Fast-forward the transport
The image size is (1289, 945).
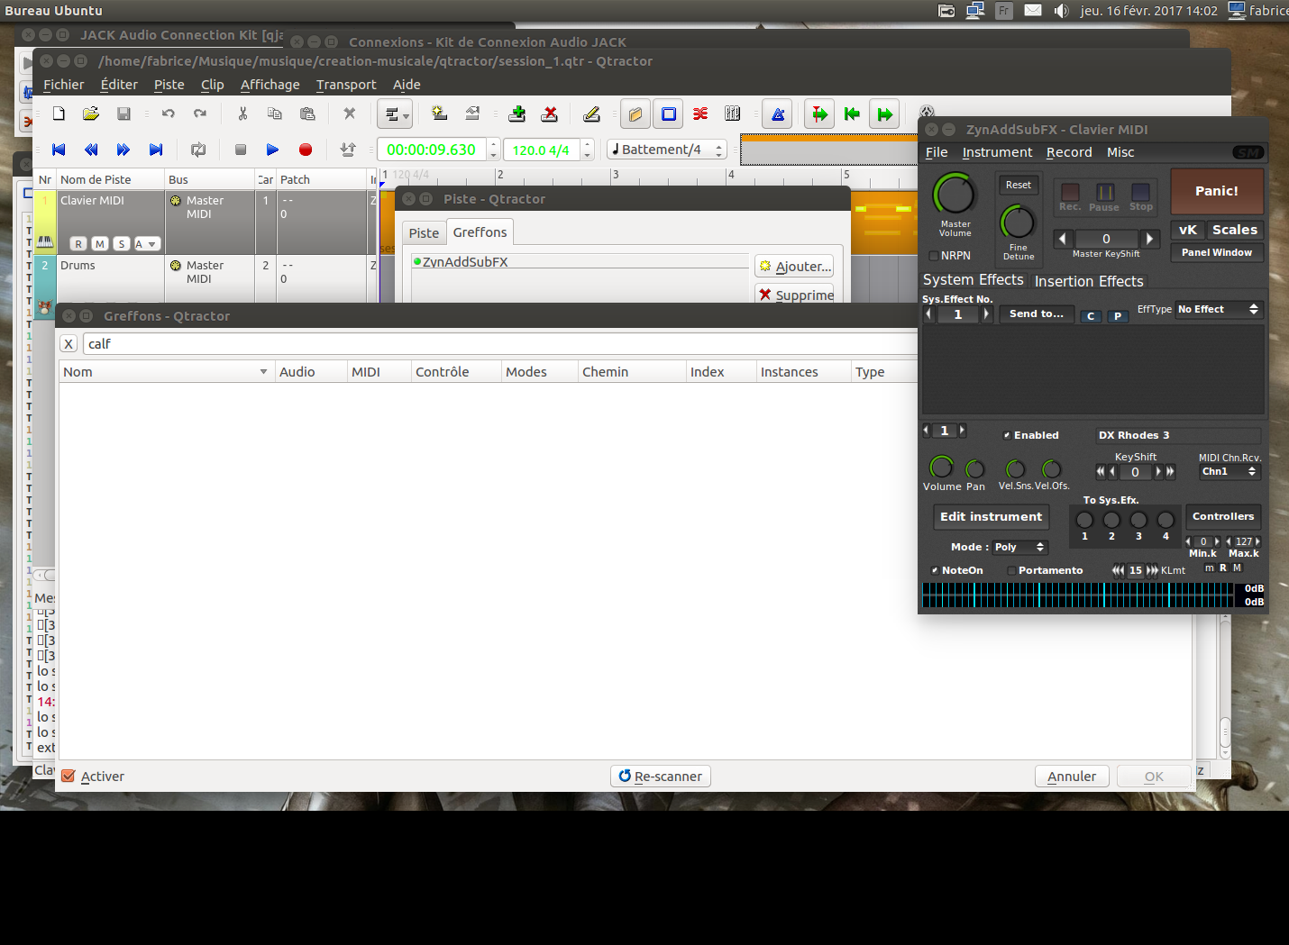[x=123, y=150]
